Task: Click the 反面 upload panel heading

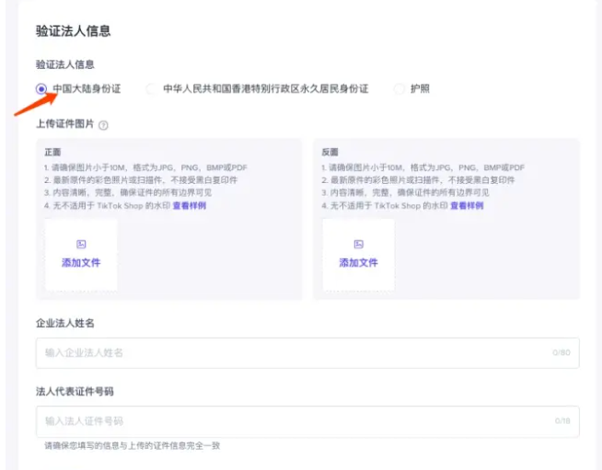Action: [x=330, y=152]
